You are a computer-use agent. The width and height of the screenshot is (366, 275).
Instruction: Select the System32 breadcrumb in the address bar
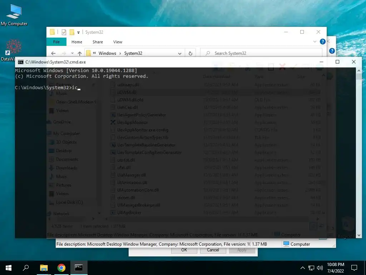(133, 53)
